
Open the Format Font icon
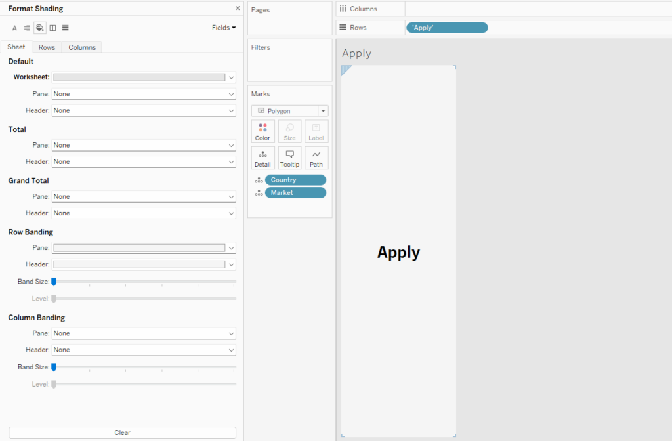pyautogui.click(x=14, y=28)
